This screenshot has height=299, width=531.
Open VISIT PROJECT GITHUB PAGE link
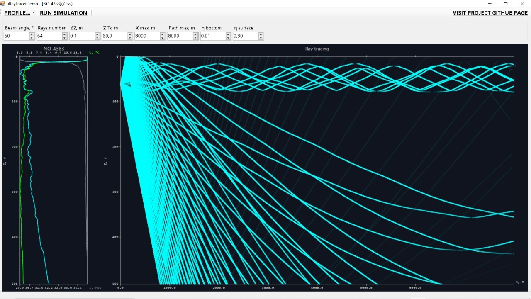490,13
